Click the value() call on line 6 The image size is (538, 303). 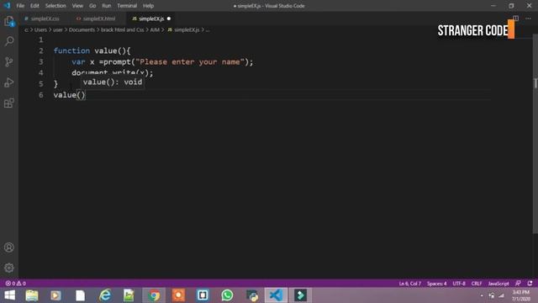(x=69, y=95)
